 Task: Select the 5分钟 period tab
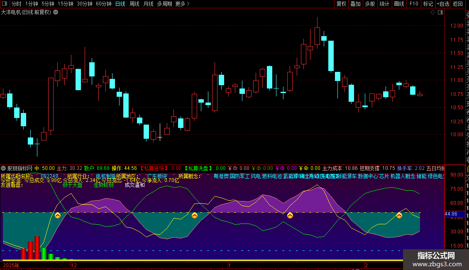tap(48, 4)
